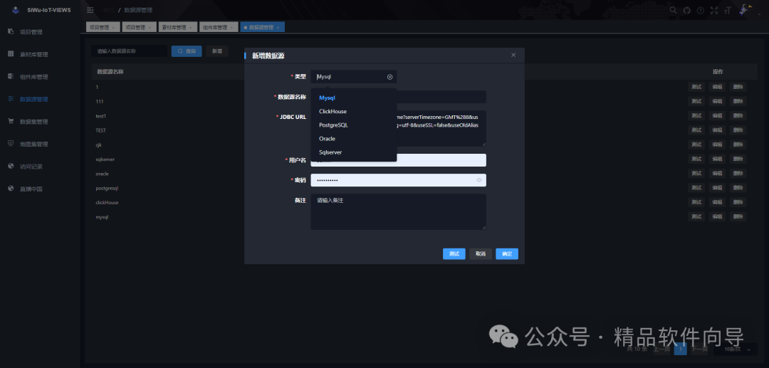Choose Sqlserver from the type list
Viewport: 769px width, 368px height.
[x=354, y=152]
